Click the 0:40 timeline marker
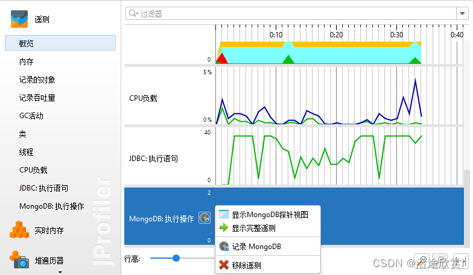473x275 pixels. (x=457, y=35)
